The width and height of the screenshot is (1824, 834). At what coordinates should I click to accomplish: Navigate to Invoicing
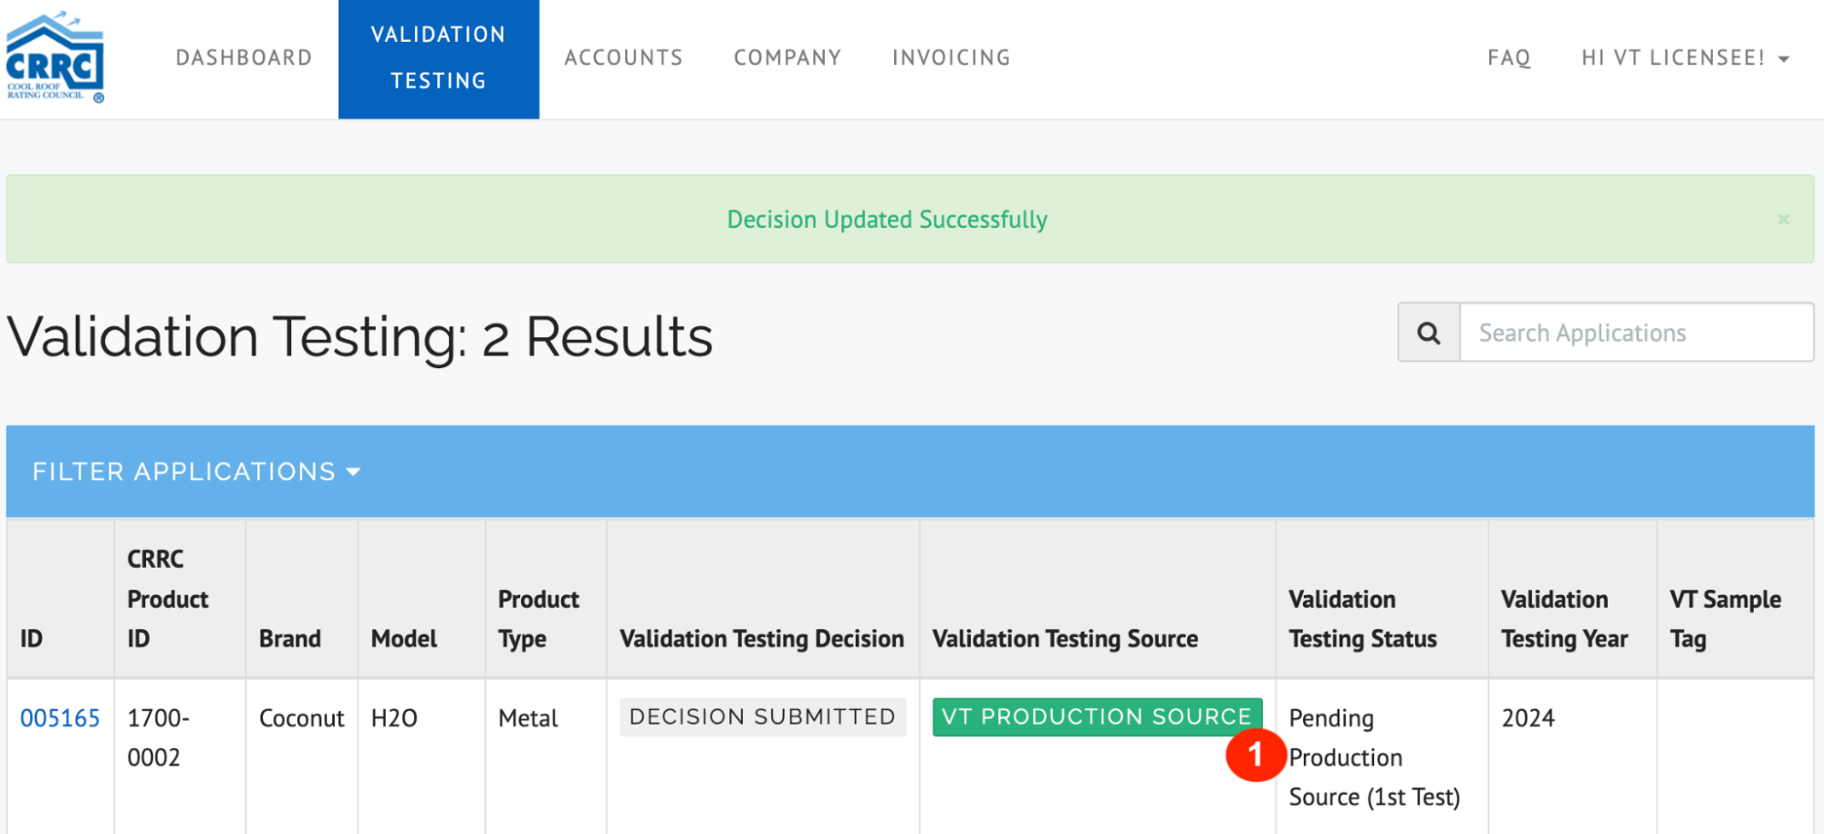pyautogui.click(x=951, y=57)
